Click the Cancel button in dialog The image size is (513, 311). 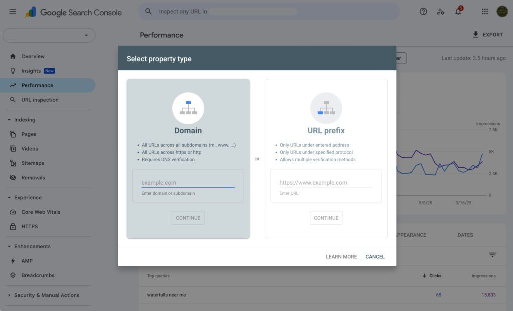point(375,257)
